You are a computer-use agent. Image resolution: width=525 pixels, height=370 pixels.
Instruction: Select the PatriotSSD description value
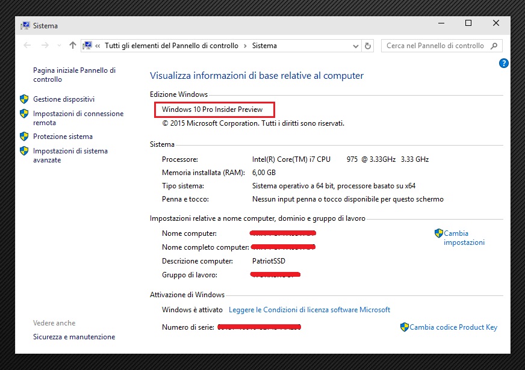[x=269, y=261]
